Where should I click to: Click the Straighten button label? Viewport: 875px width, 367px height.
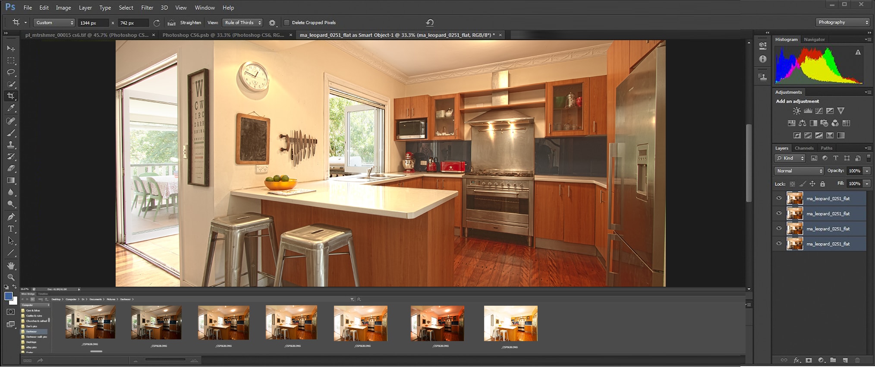click(x=190, y=22)
